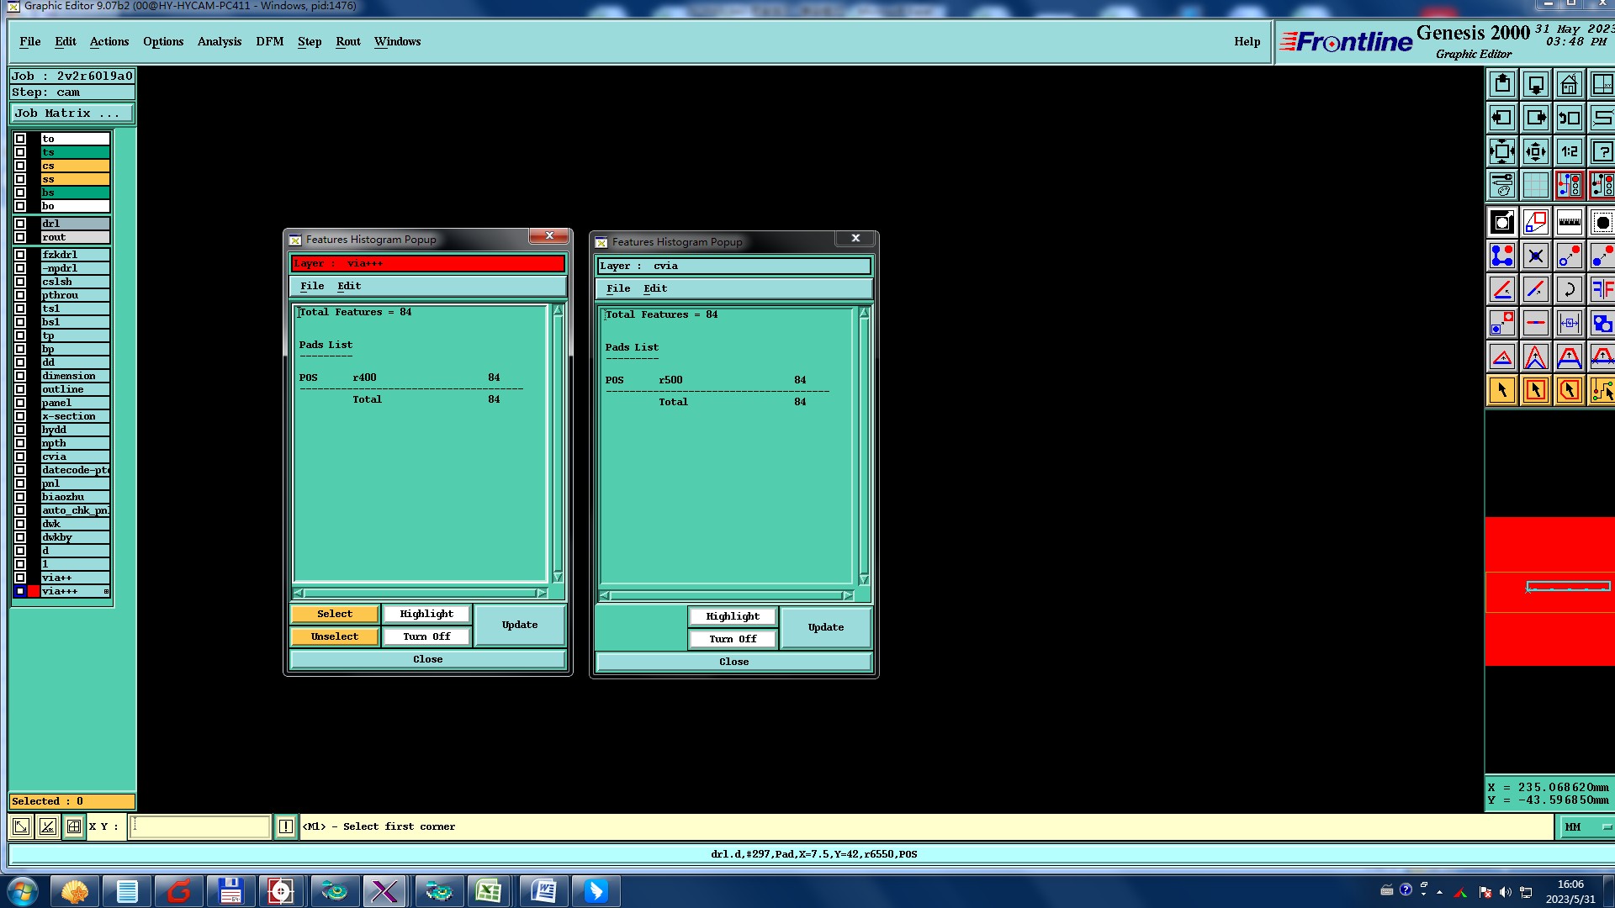Click down arrow in via+++ histogram scrollbar
This screenshot has height=908, width=1615.
click(x=557, y=577)
